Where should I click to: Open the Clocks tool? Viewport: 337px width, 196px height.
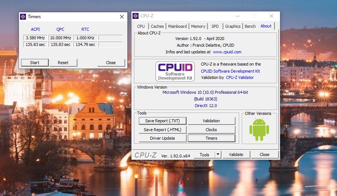coord(211,130)
